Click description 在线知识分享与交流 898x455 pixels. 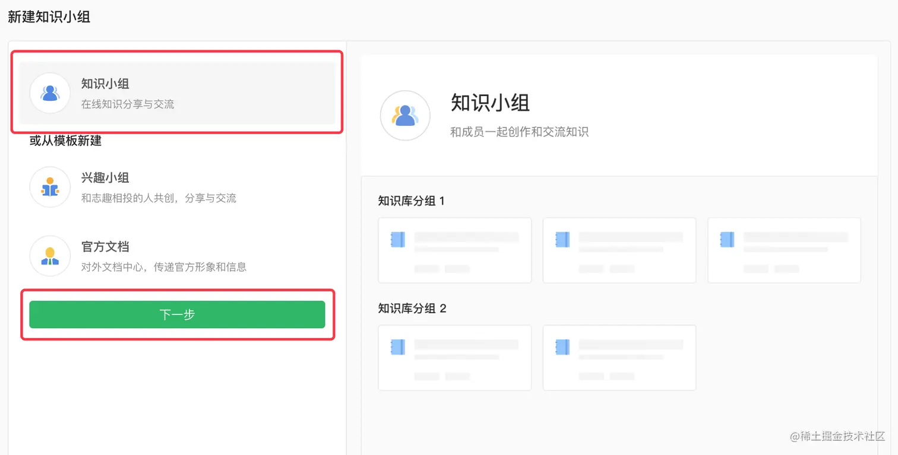pos(128,104)
